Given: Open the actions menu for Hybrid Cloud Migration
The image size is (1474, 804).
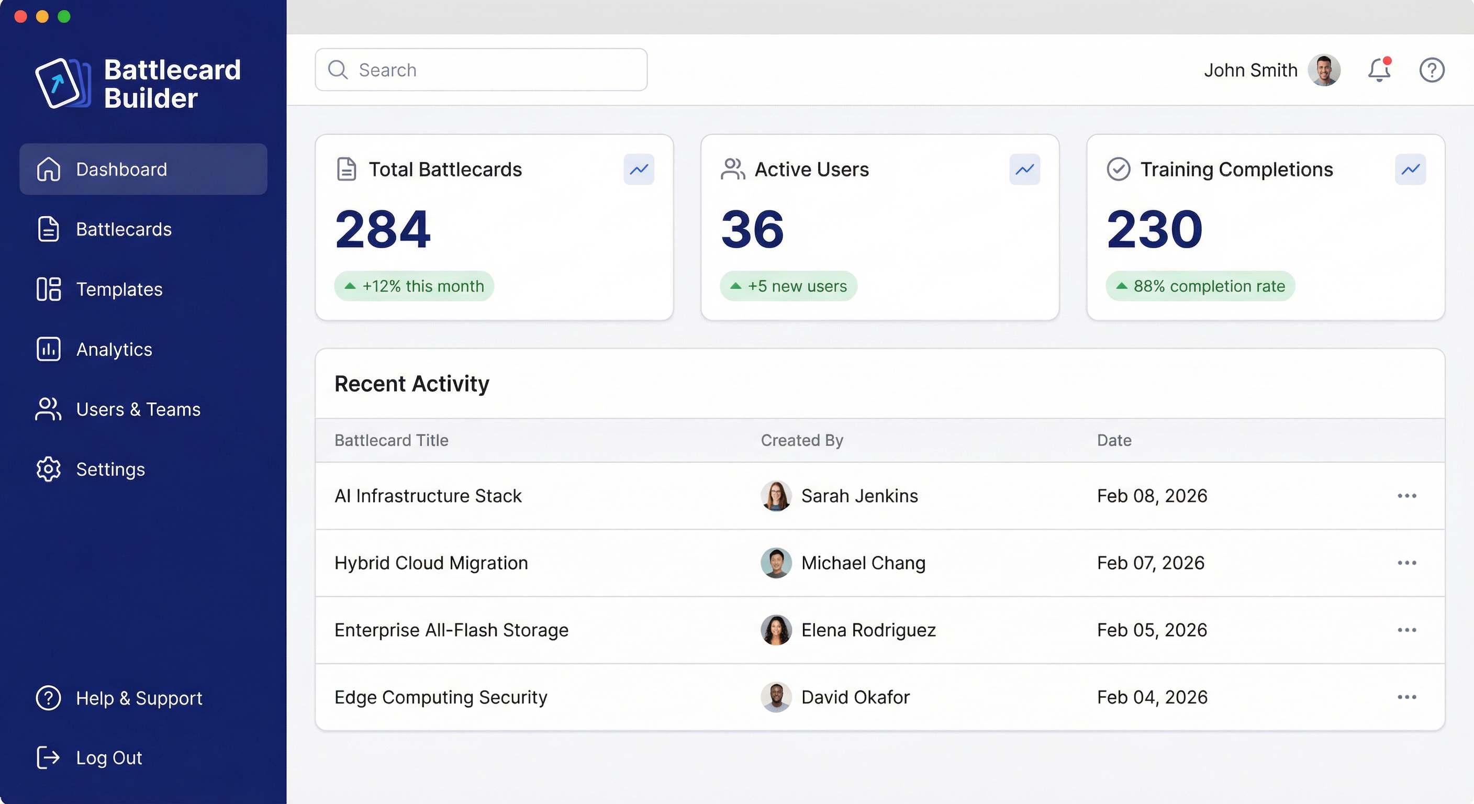Looking at the screenshot, I should [x=1407, y=563].
